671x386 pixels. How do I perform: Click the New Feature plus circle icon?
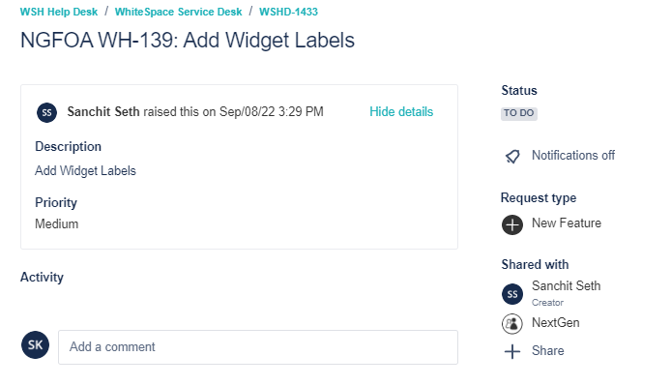pyautogui.click(x=512, y=224)
